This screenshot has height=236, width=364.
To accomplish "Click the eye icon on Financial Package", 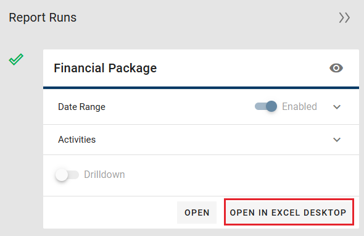I will pyautogui.click(x=336, y=68).
